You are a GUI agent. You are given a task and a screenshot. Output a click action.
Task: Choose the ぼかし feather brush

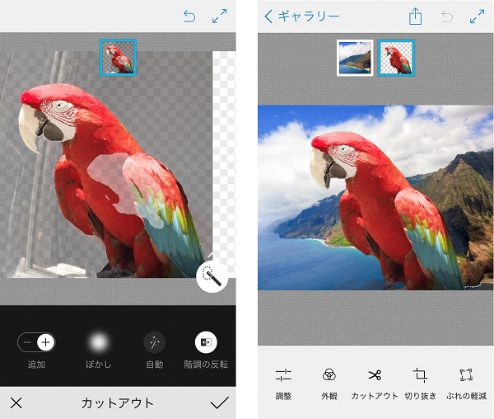[98, 342]
